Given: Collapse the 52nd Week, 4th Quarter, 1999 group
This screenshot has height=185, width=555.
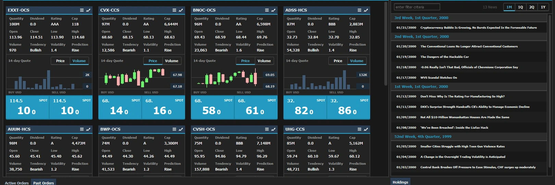Looking at the screenshot, I should click(423, 137).
